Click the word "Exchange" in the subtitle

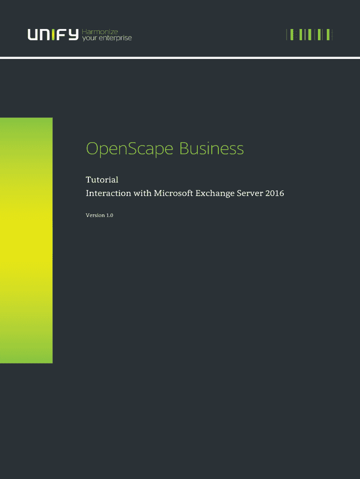click(x=216, y=193)
